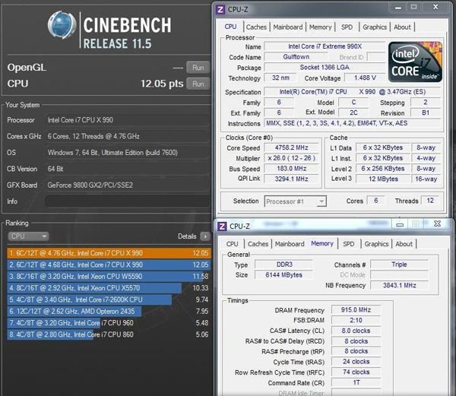Minimize the top CPU-Z window
Viewport: 456px width, 396px height.
pyautogui.click(x=398, y=8)
